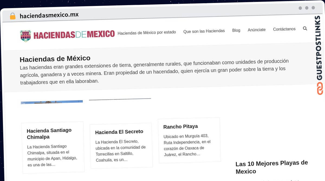Click the Haciendas de México page heading
The width and height of the screenshot is (325, 181).
[x=55, y=59]
